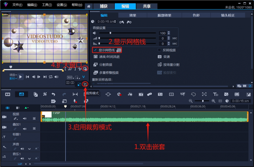Image resolution: width=254 pixels, height=167 pixels.
Task: Open 工具 menu
Action: [47, 5]
